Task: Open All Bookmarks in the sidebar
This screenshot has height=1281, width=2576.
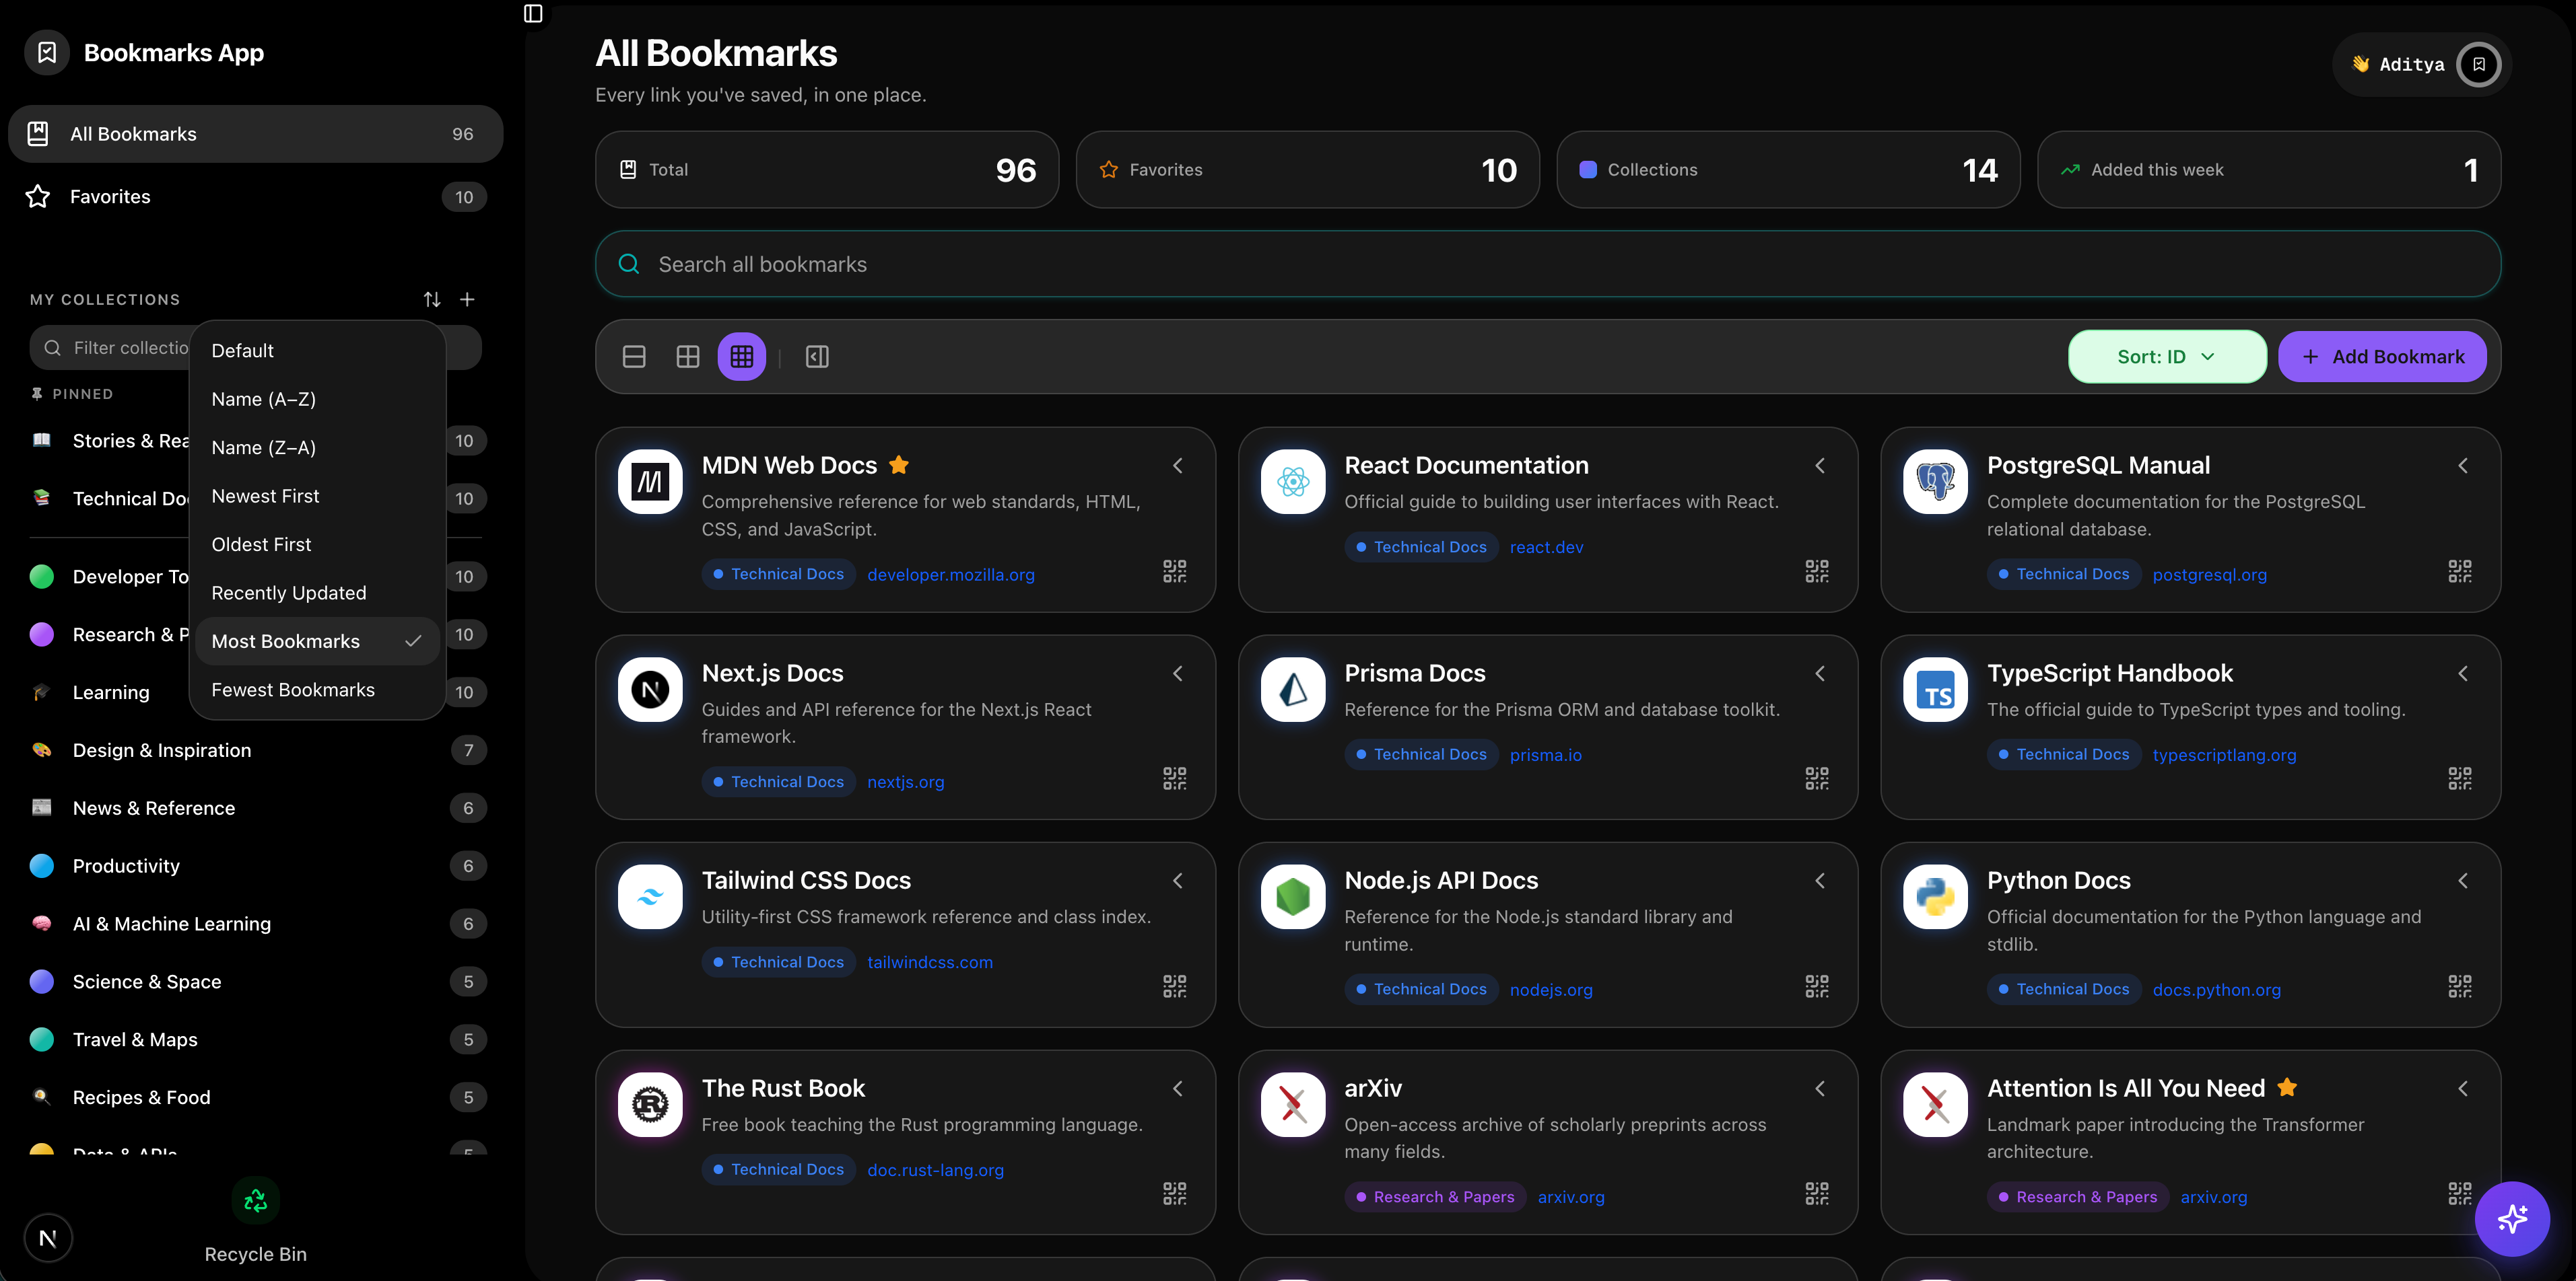Action: point(255,134)
